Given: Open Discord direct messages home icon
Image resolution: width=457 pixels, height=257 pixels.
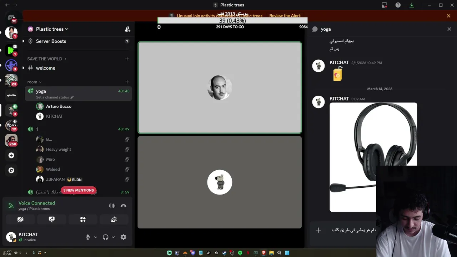Looking at the screenshot, I should (11, 17).
